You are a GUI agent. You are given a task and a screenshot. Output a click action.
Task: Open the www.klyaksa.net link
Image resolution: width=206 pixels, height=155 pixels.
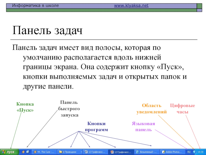131,5
